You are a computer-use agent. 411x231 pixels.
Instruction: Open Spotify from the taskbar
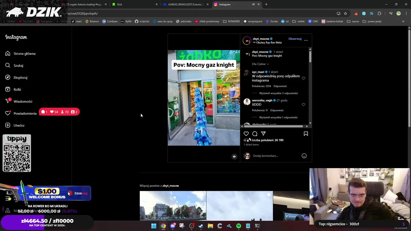239,226
